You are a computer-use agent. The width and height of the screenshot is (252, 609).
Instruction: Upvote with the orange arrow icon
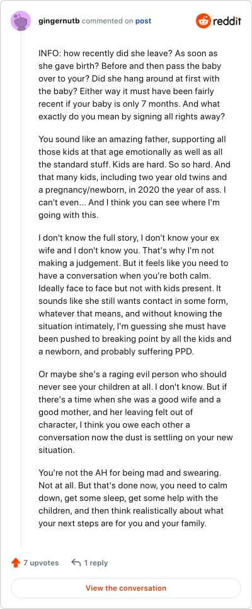click(16, 563)
